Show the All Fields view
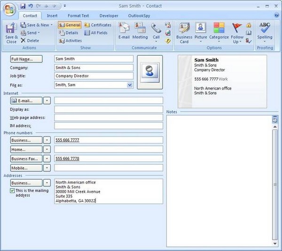Screen dimensions: 282x251 pos(96,33)
